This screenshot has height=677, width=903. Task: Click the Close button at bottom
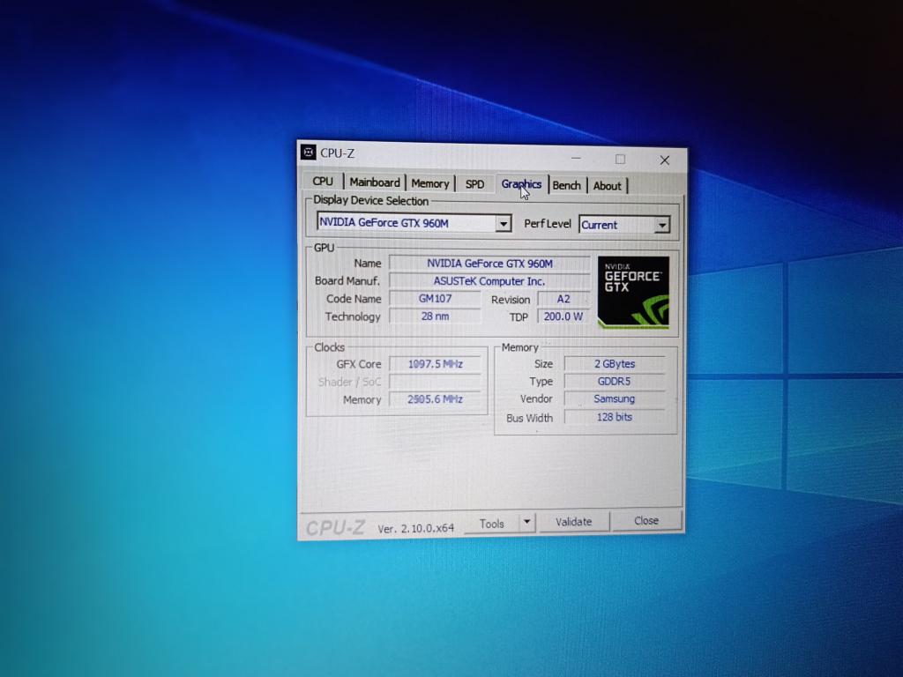tap(646, 521)
